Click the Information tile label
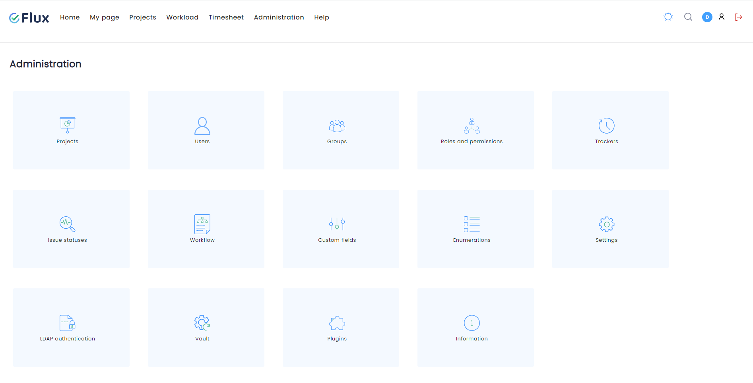 point(472,338)
